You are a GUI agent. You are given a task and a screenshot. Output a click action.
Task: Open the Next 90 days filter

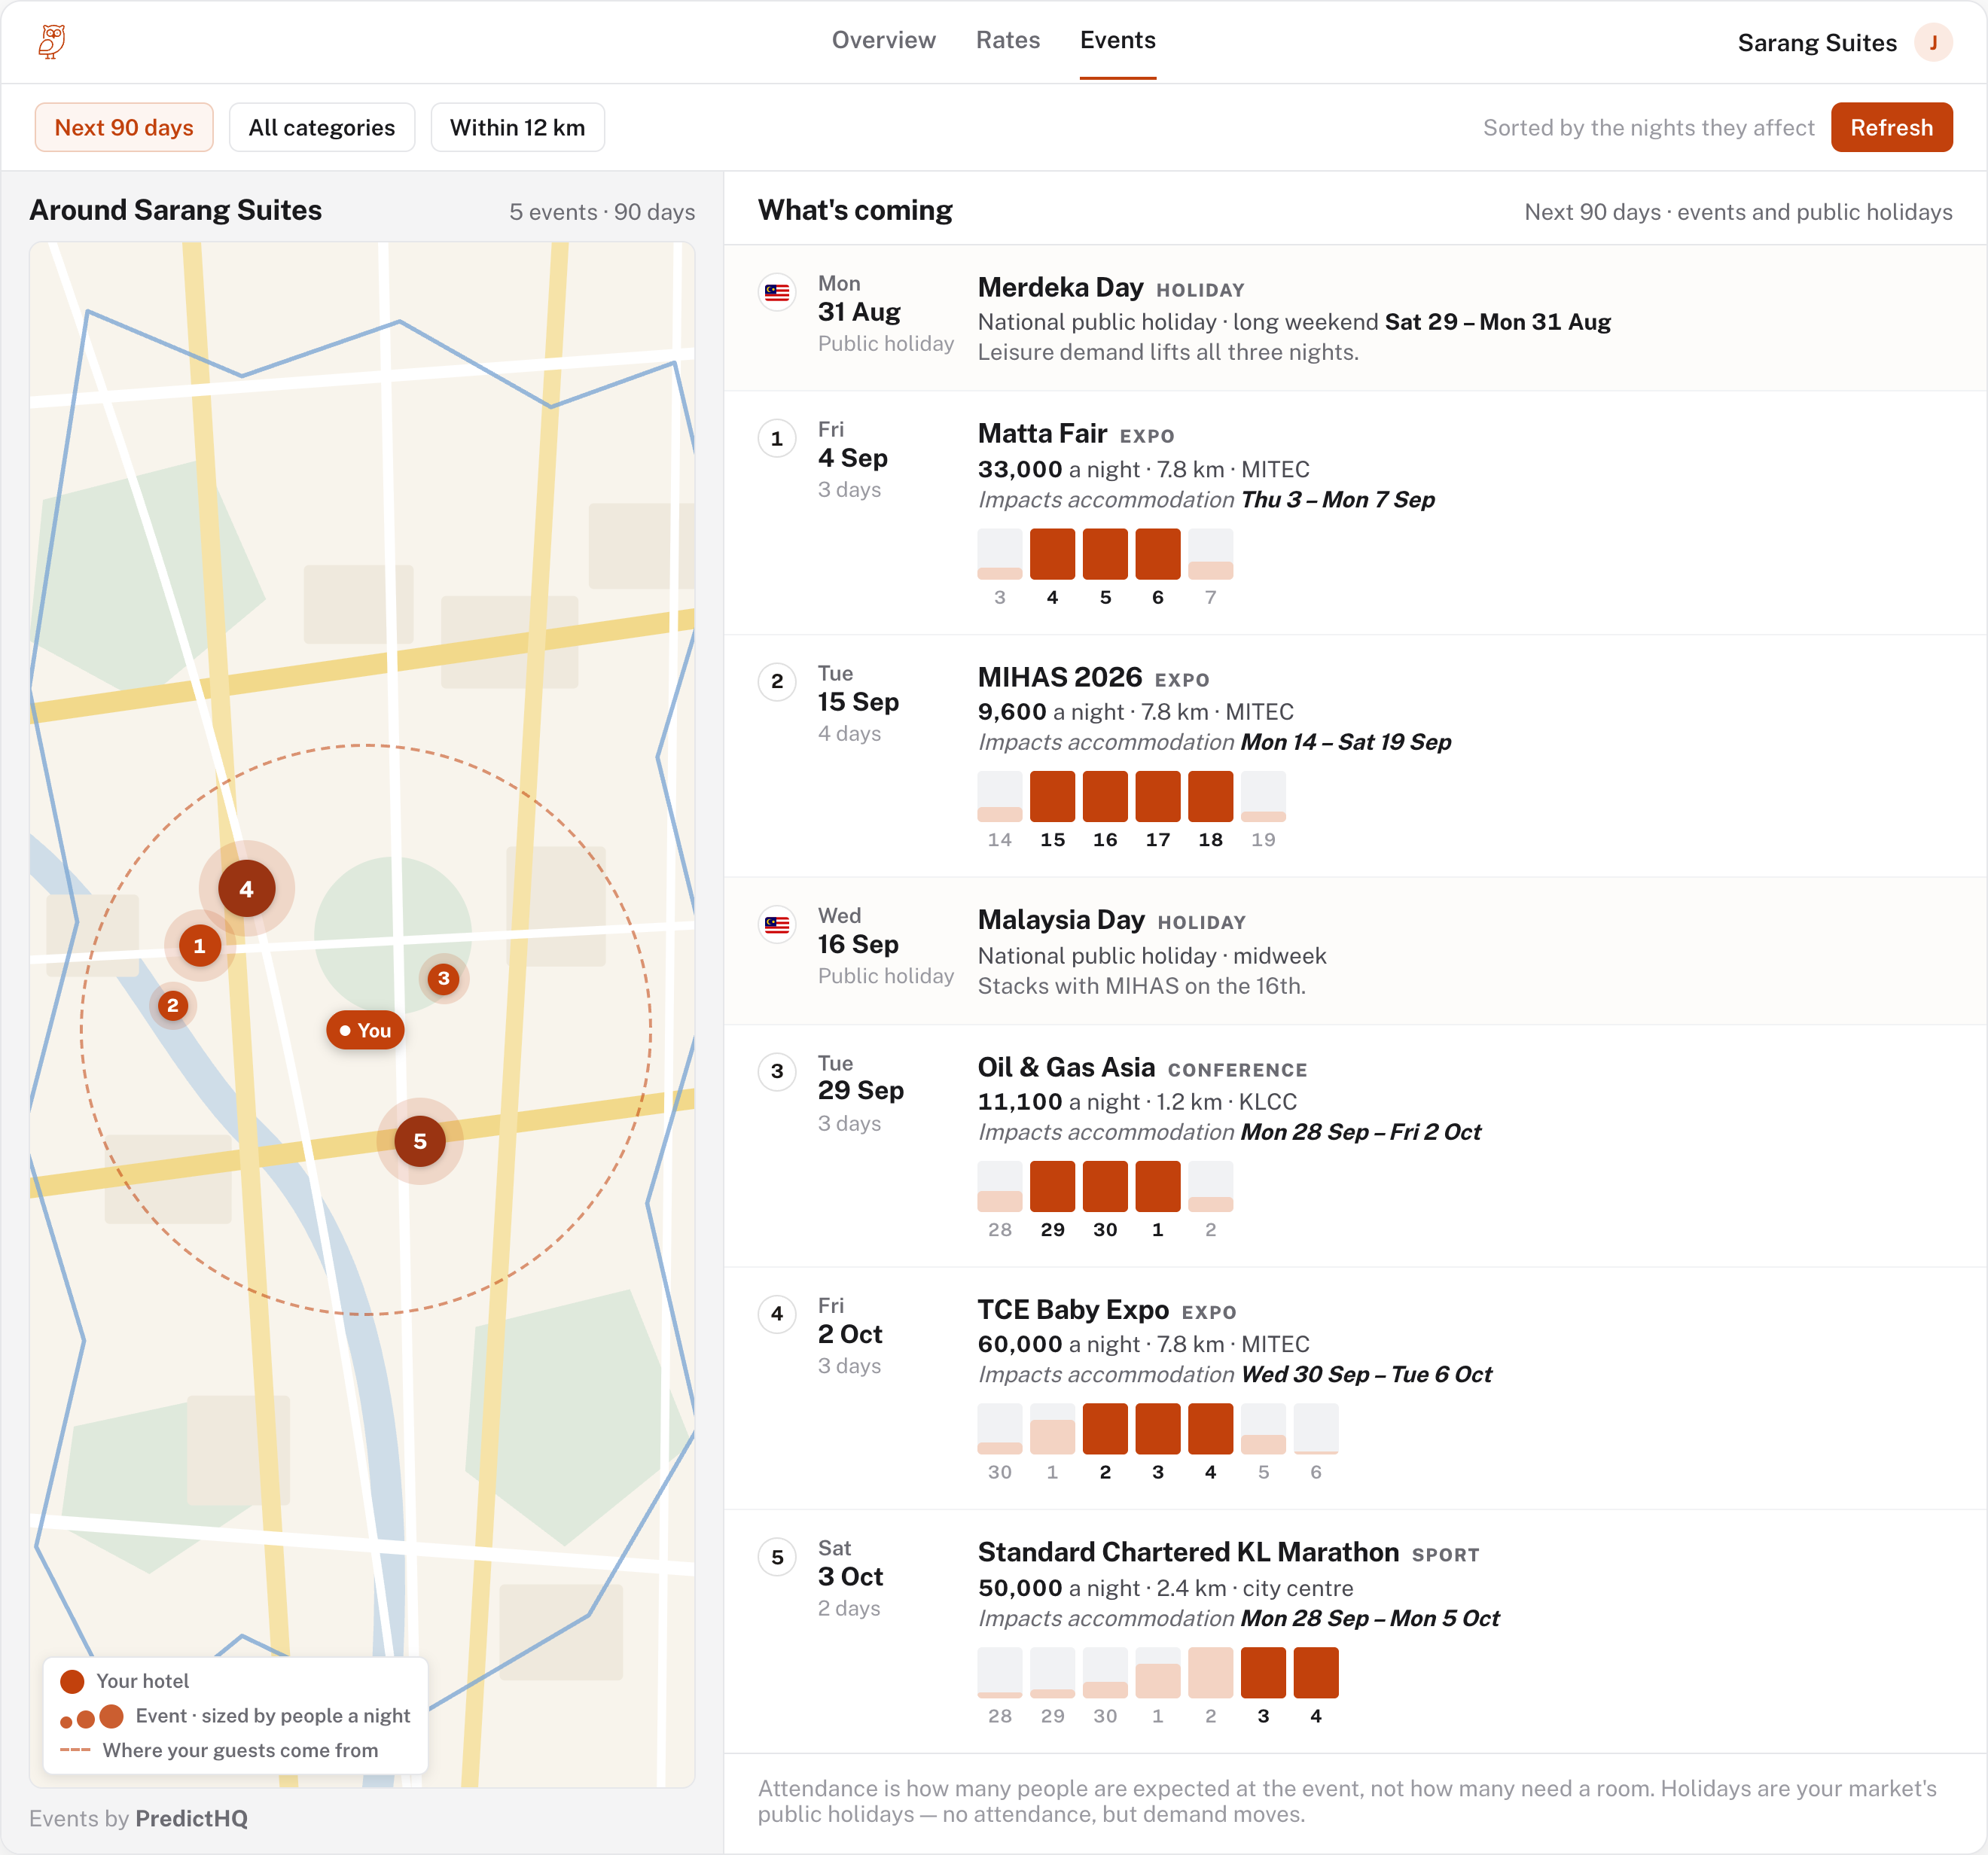[124, 127]
